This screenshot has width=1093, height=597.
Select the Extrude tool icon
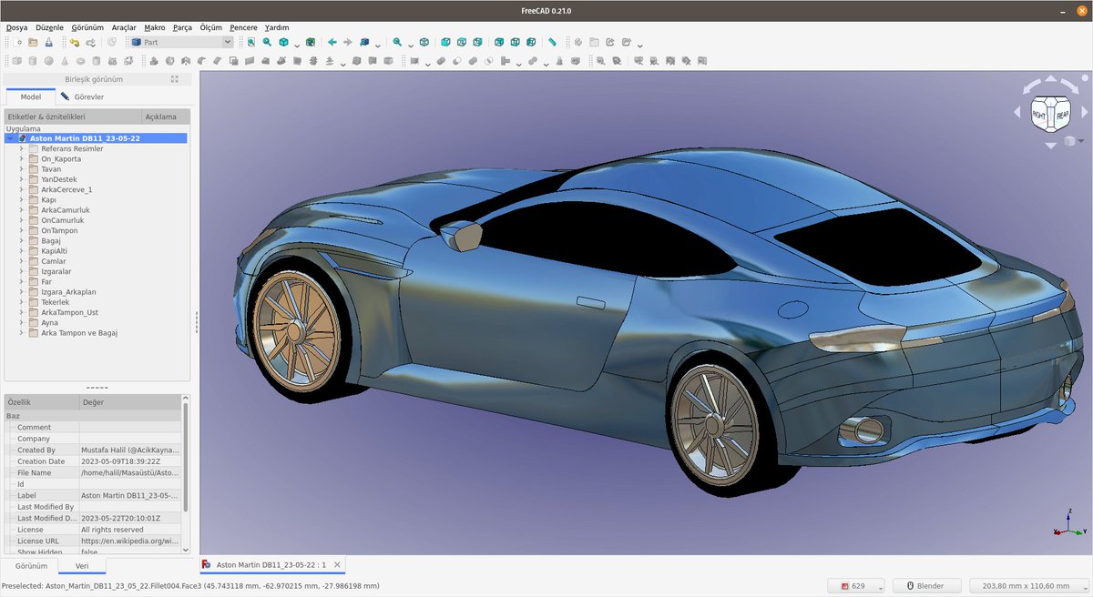[x=154, y=61]
